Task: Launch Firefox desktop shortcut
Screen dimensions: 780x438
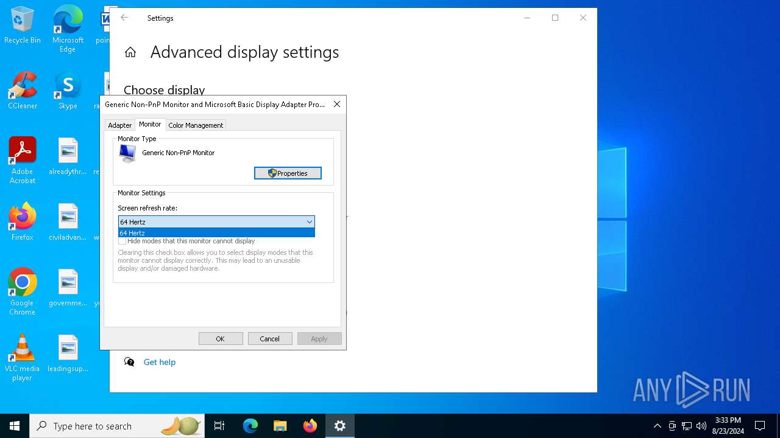Action: point(23,222)
